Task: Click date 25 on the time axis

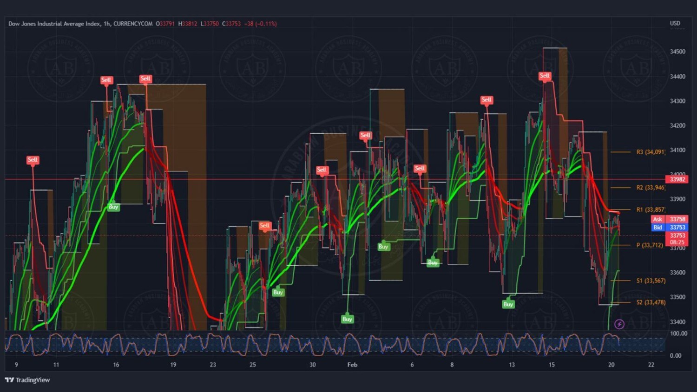Action: pyautogui.click(x=253, y=365)
